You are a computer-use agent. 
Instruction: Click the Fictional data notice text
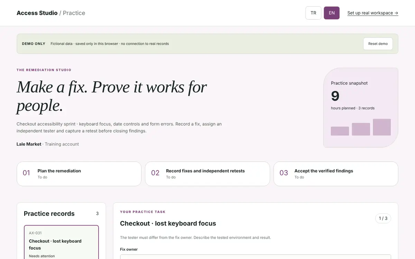110,44
